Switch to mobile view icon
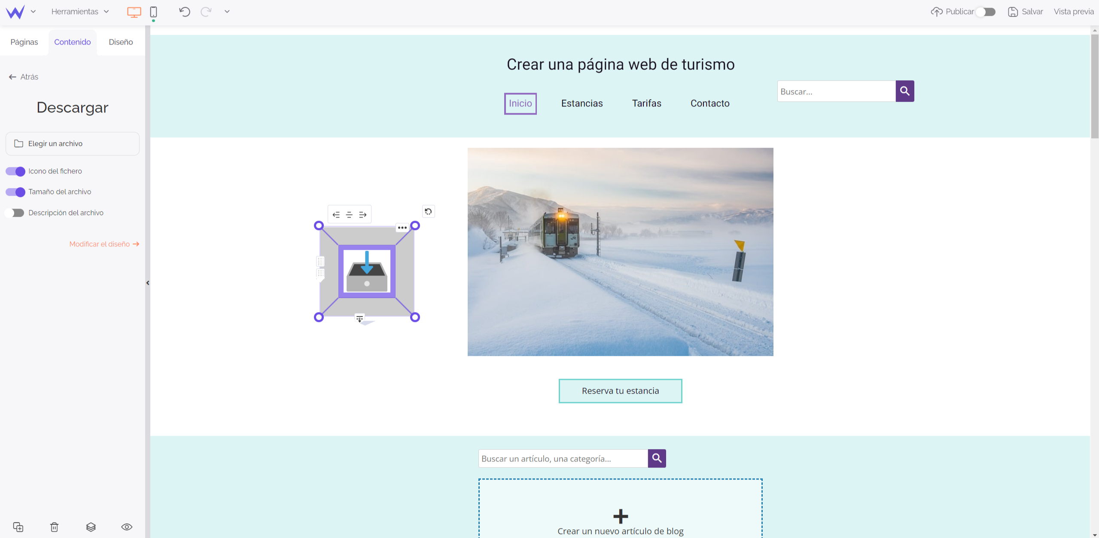 coord(153,12)
